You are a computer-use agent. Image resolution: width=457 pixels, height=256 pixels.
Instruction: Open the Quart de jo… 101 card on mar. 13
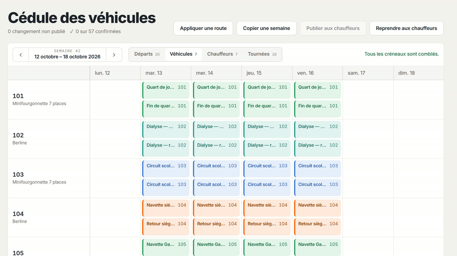[x=166, y=90]
